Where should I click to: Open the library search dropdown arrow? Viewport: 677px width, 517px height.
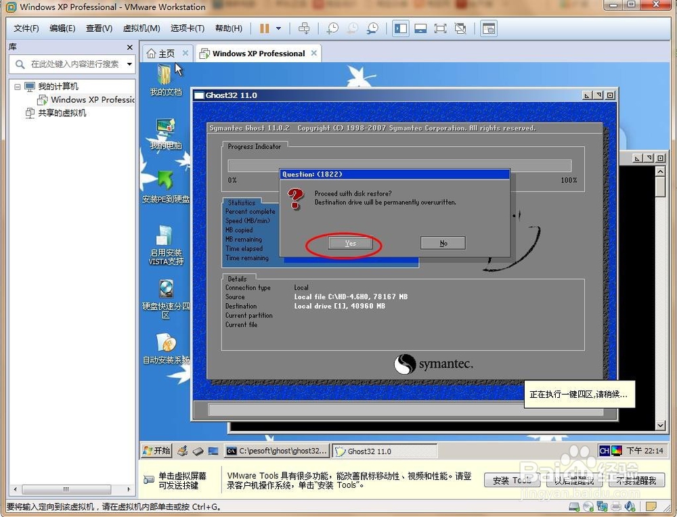(x=129, y=64)
